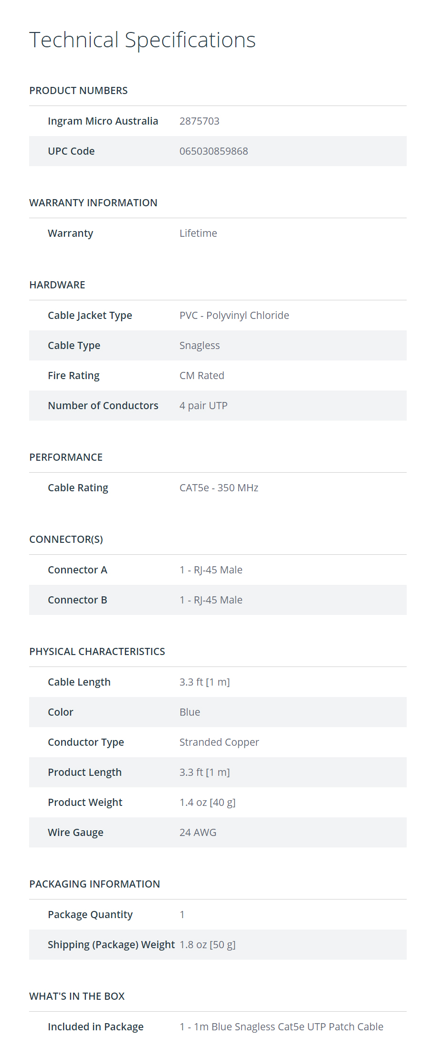Image resolution: width=421 pixels, height=1058 pixels.
Task: Select the Stranded Copper conductor type
Action: pyautogui.click(x=219, y=742)
